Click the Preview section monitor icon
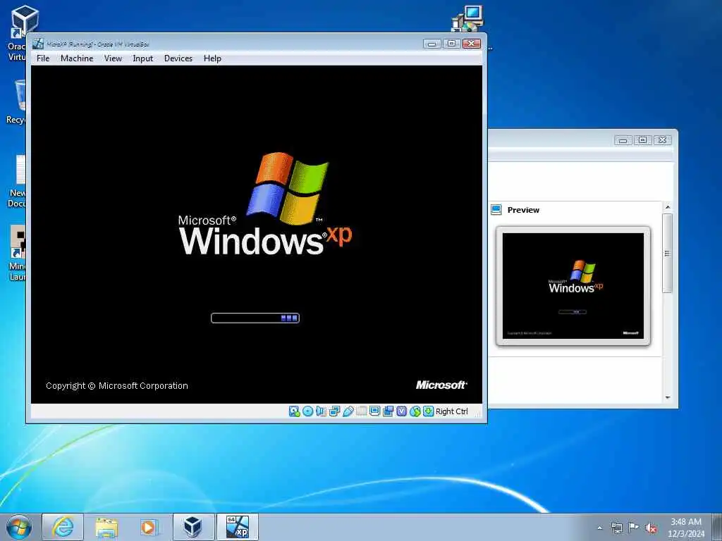The height and width of the screenshot is (541, 722). click(x=496, y=210)
